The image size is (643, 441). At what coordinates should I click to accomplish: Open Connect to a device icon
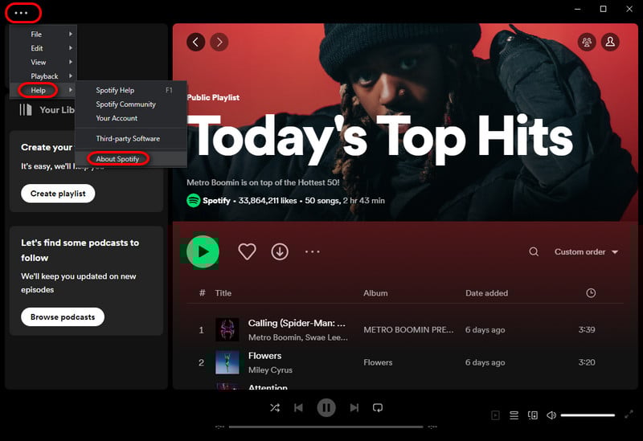click(533, 415)
